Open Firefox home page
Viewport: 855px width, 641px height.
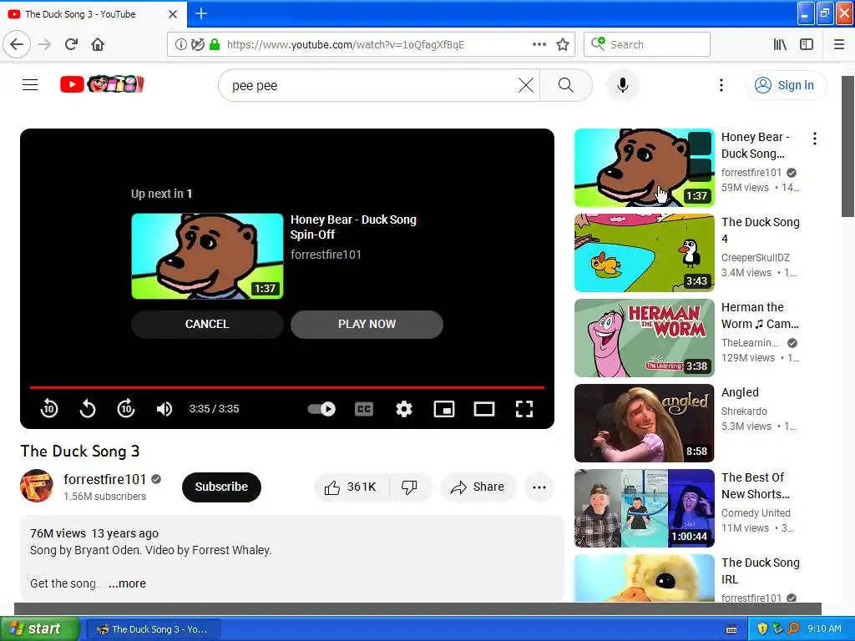[x=98, y=44]
